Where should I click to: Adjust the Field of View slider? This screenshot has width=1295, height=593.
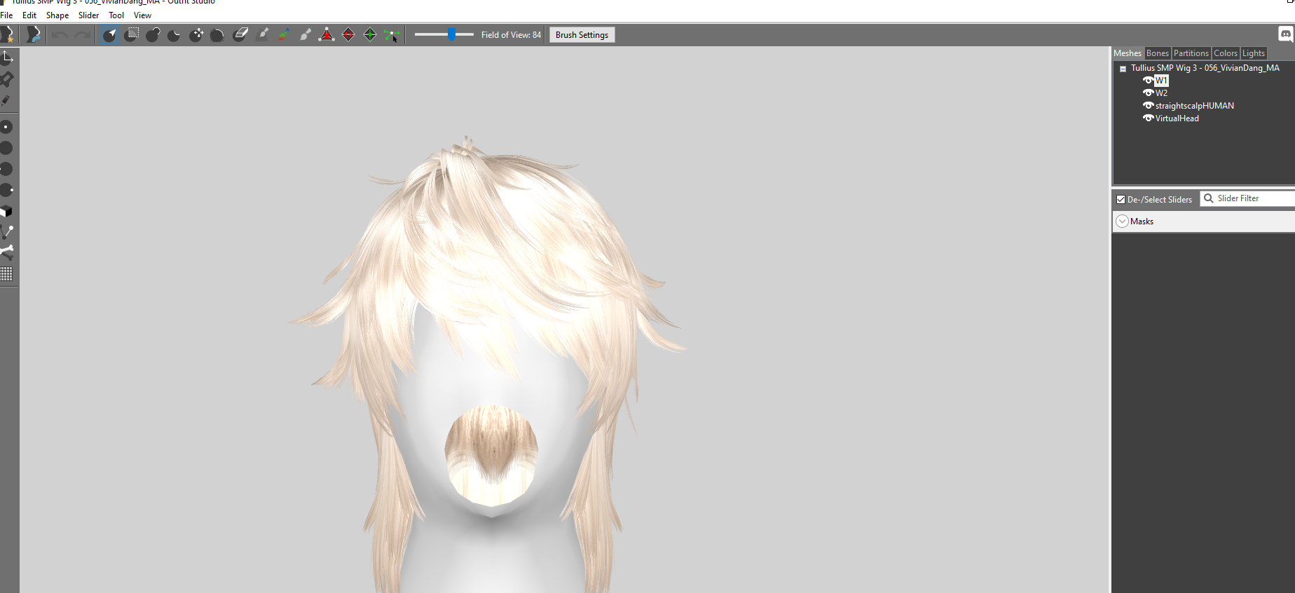[452, 34]
